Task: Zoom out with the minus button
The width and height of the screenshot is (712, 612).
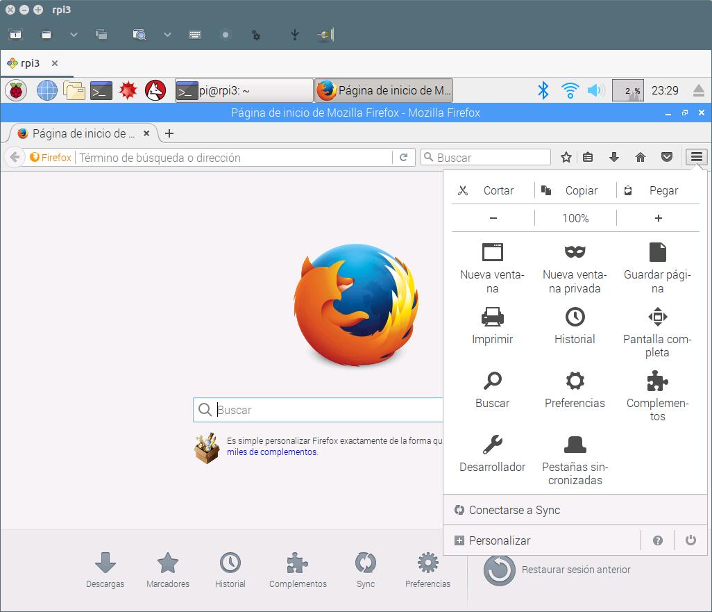Action: [x=493, y=218]
